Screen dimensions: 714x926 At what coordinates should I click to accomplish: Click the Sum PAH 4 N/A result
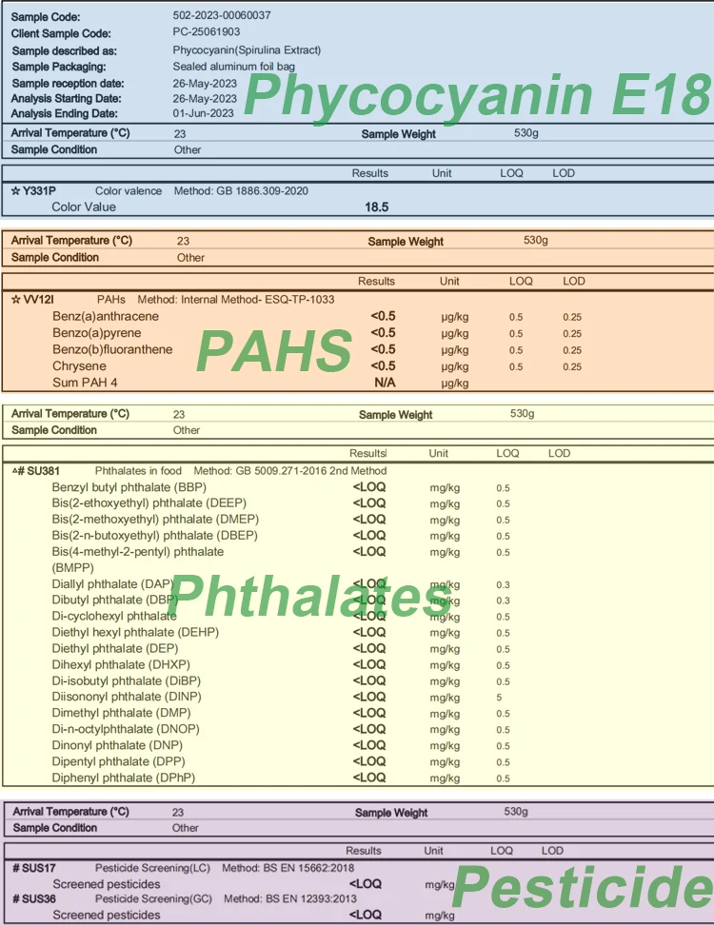[386, 383]
